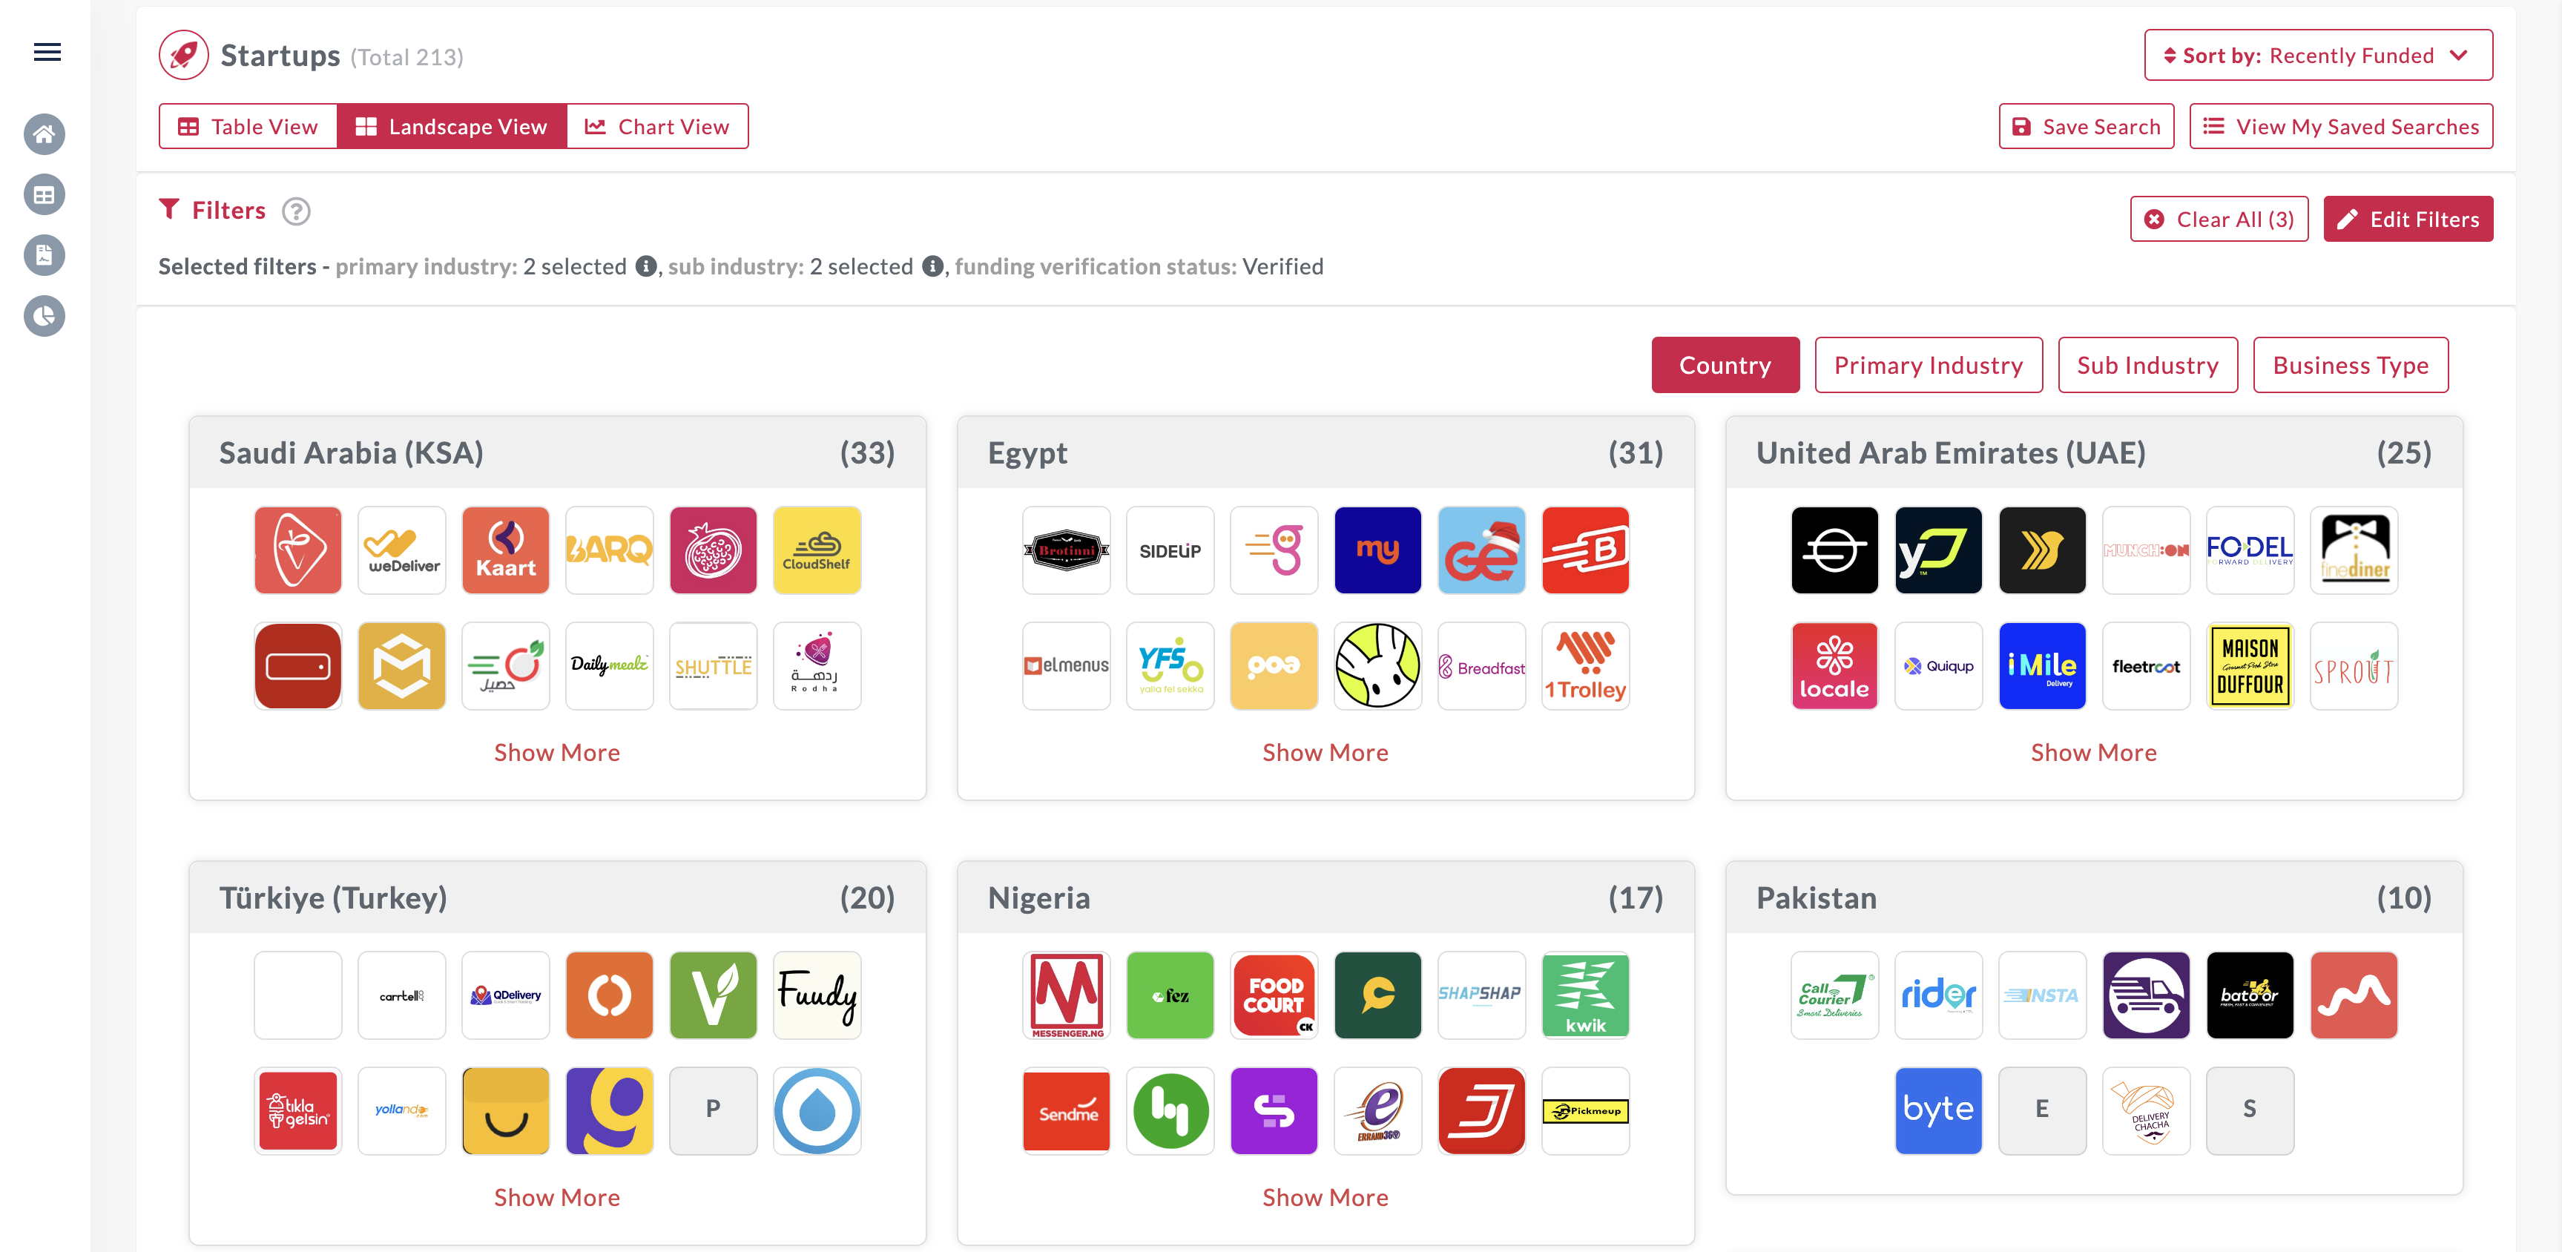Open the placeholder 'E' startup tile in Pakistan
The image size is (2562, 1252).
[x=2042, y=1111]
